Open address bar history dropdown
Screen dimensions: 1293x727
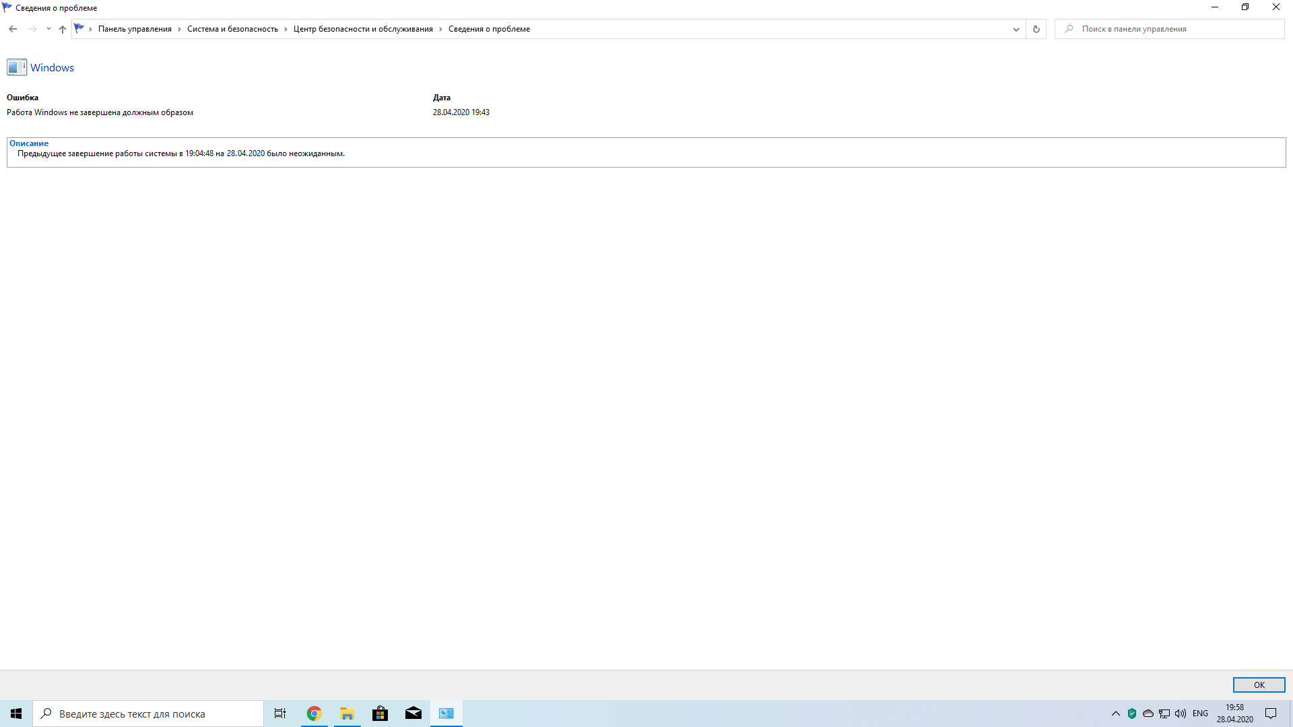1016,29
